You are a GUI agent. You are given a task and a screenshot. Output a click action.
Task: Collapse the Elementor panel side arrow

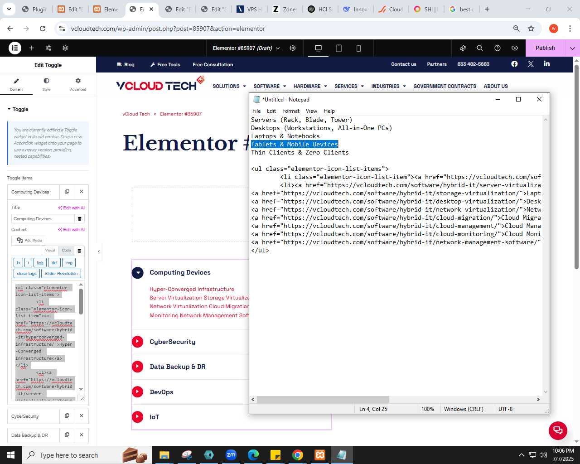pos(99,251)
